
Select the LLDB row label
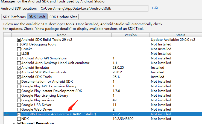click(25, 54)
